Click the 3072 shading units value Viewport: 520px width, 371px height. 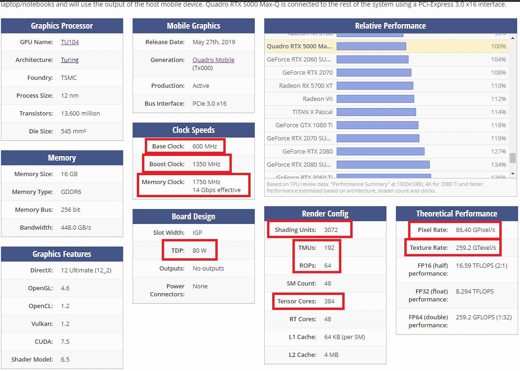click(331, 230)
